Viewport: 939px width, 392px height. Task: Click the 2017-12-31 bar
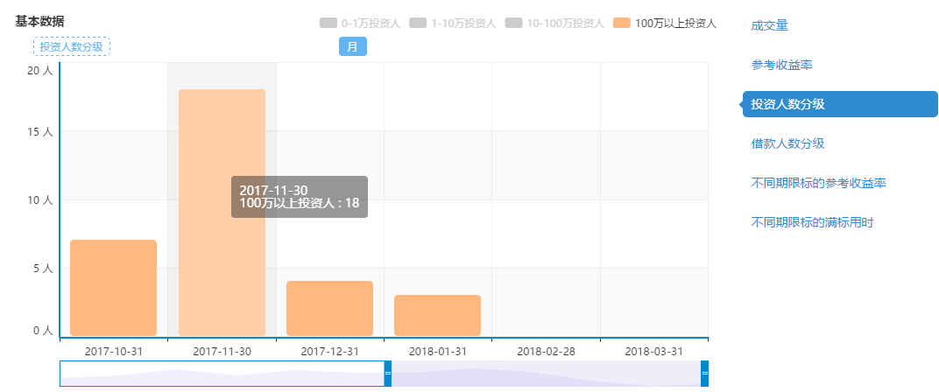(329, 308)
